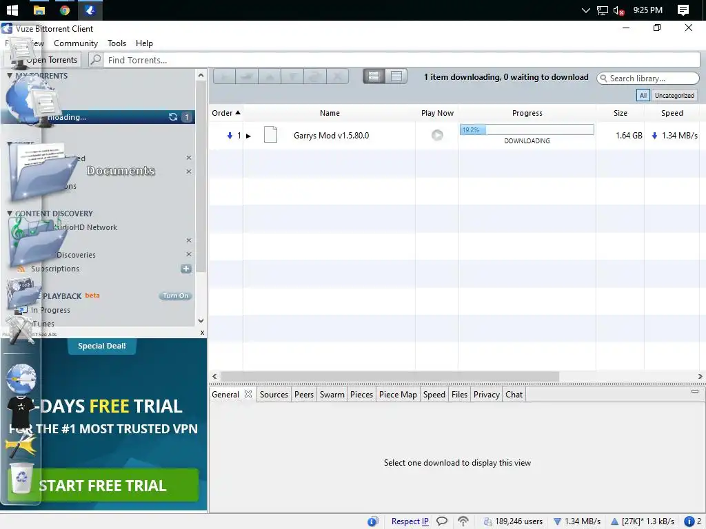The height and width of the screenshot is (529, 706).
Task: Open the Action Center notifications icon
Action: pyautogui.click(x=683, y=10)
